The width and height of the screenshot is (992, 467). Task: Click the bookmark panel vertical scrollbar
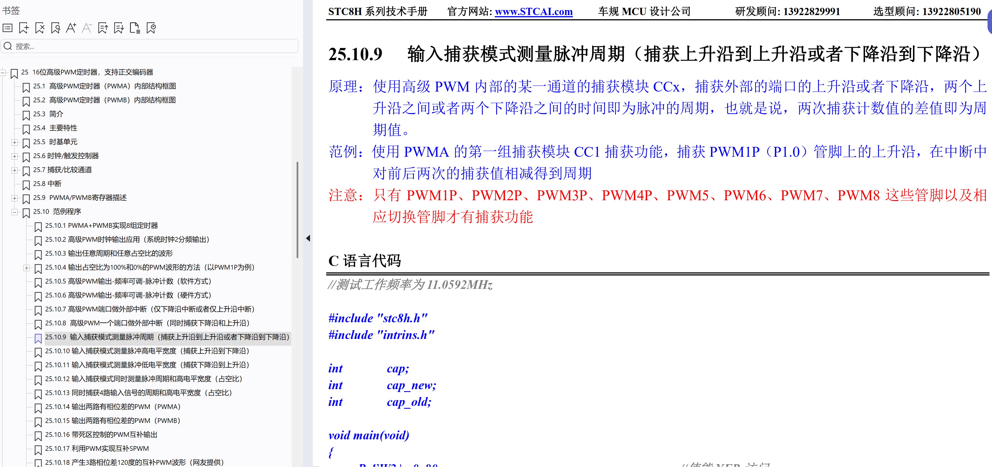[297, 210]
